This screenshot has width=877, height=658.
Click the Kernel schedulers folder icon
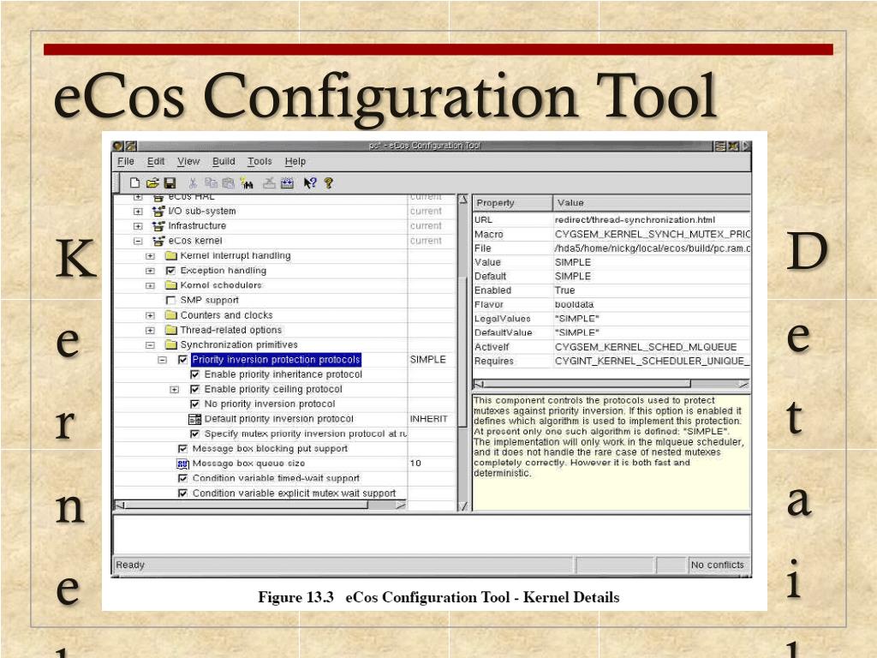click(171, 285)
